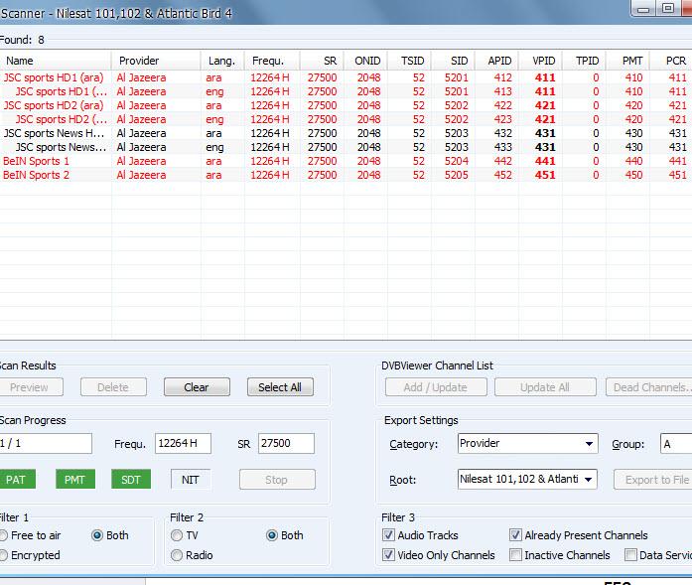Click the Frequ. column header
Viewport: 692px width, 585px height.
pyautogui.click(x=272, y=61)
